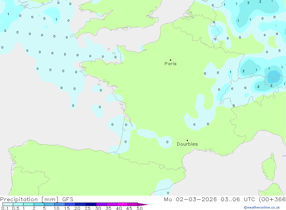Click the weatheronline.co.uk copyright link

[x=262, y=207]
